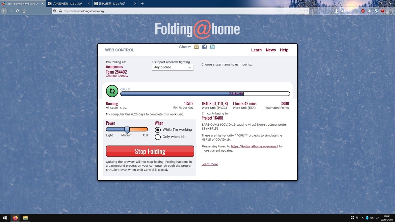Click the green refresh folding slot icon

(112, 91)
